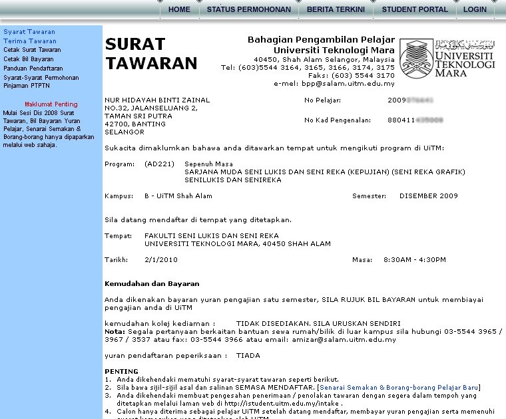Click the Kemudahan dan Bayaran heading
506x419 pixels.
(x=152, y=284)
